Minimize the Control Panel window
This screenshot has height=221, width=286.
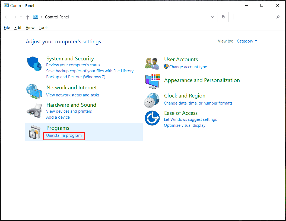click(x=247, y=5)
